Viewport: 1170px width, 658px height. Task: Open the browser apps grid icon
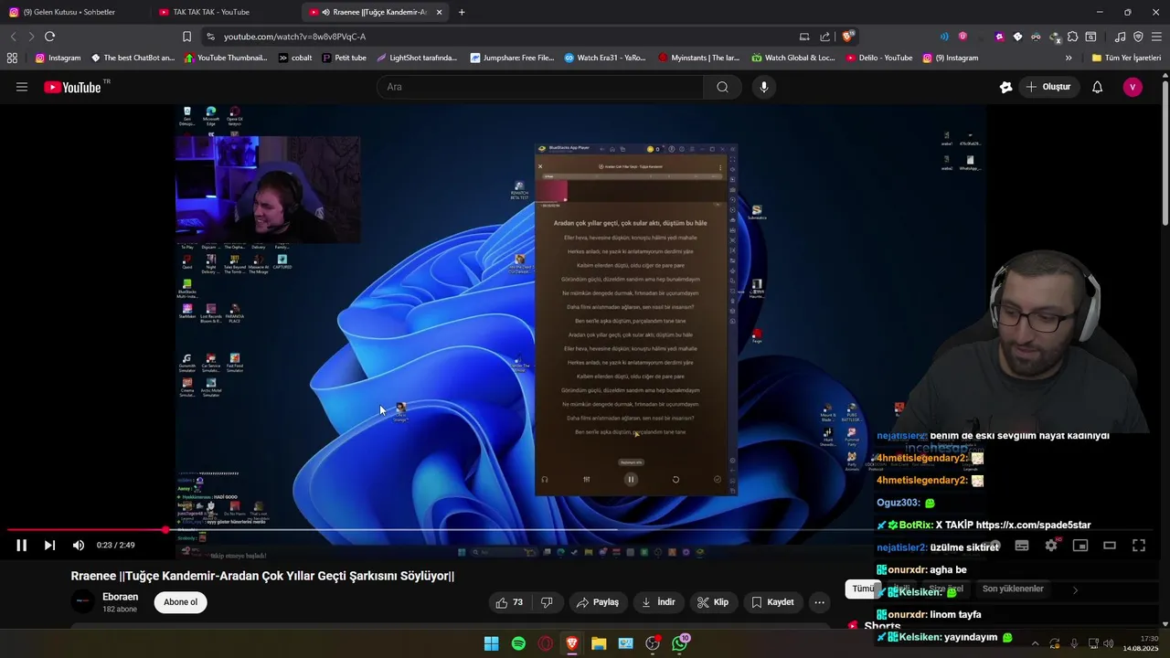tap(12, 58)
